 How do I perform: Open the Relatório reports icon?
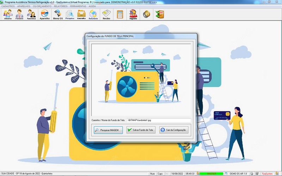coord(93,14)
